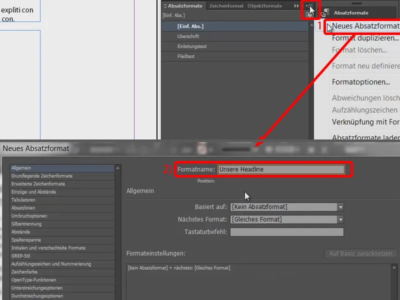Click the double-arrow collapse panel icon

[x=296, y=5]
